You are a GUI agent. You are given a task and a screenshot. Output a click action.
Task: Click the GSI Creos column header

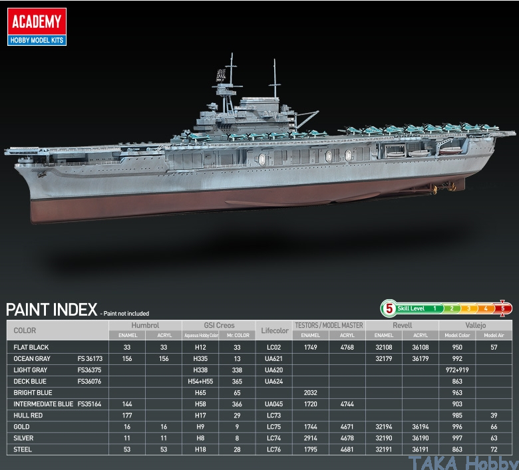[219, 326]
